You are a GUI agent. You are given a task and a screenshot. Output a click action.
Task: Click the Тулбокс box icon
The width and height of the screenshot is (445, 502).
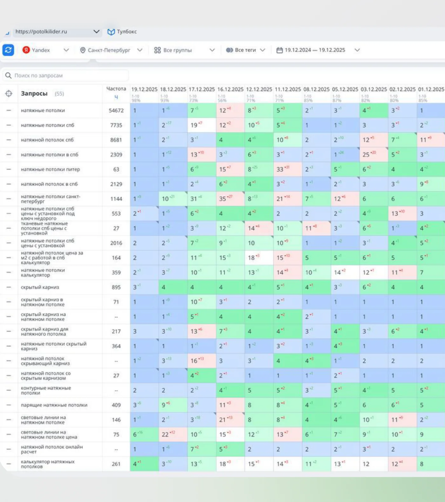click(x=111, y=32)
